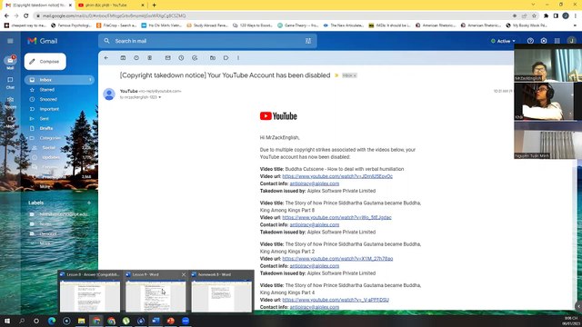Add this email to Tasks
This screenshot has height=327, width=582.
[x=195, y=58]
